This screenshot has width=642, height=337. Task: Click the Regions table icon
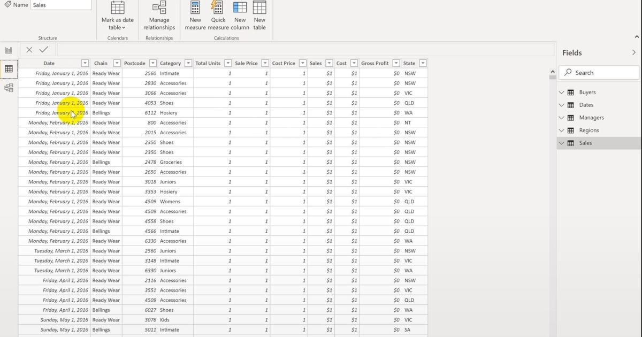click(x=571, y=131)
